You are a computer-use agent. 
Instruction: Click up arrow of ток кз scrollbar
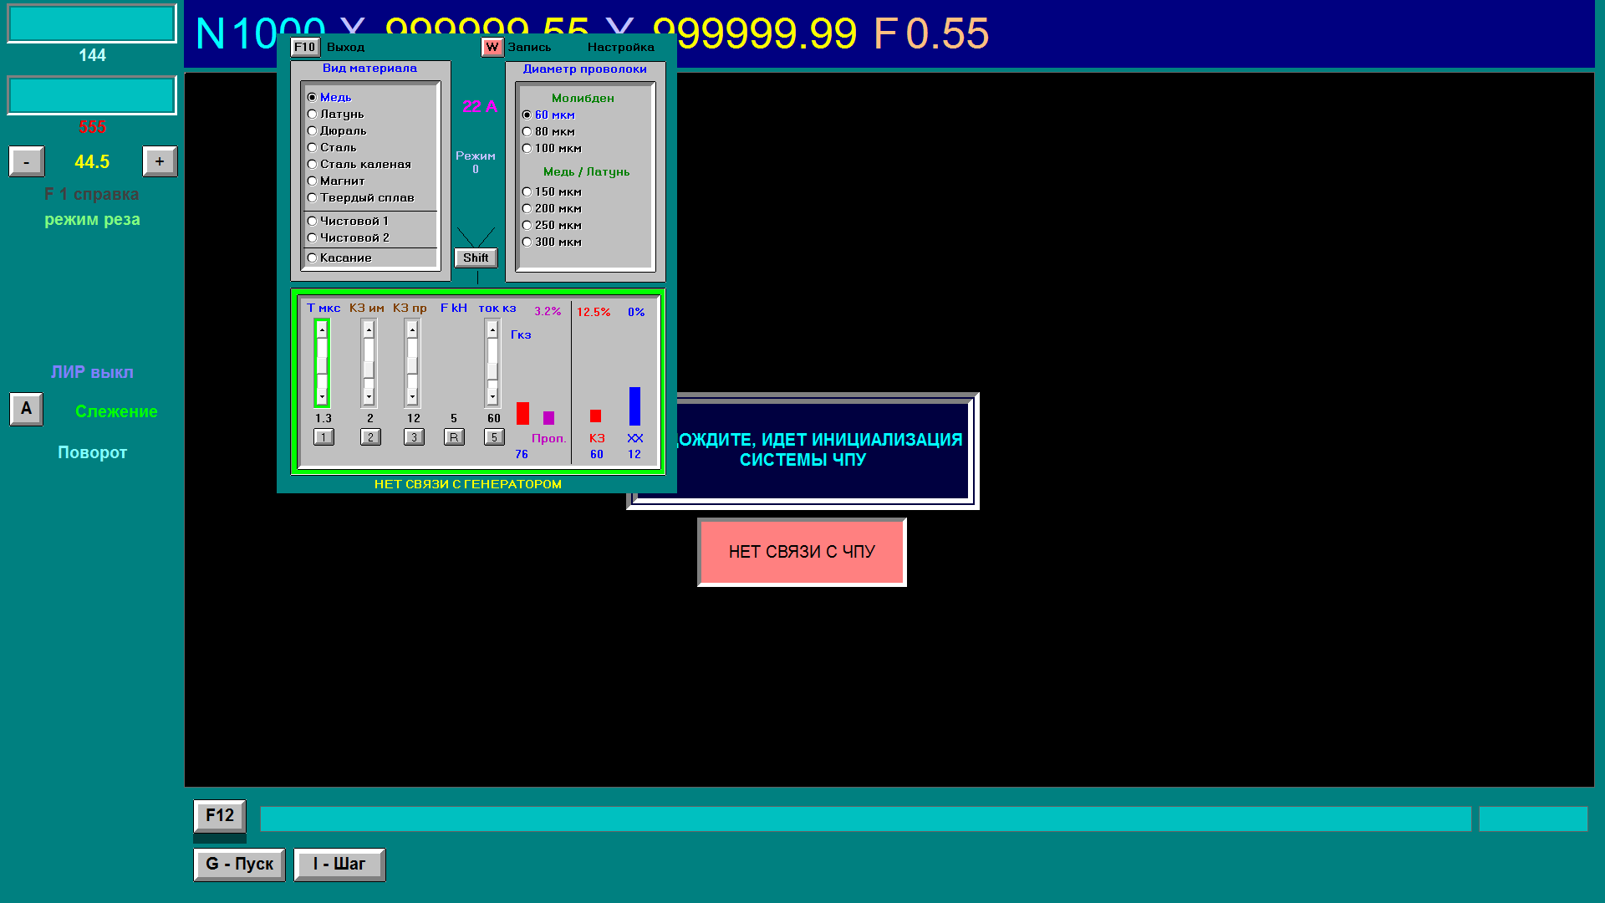[492, 330]
